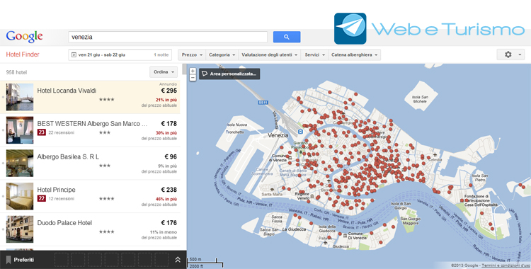Open the settings gear menu
Screen dimensions: 531x269
click(x=508, y=55)
